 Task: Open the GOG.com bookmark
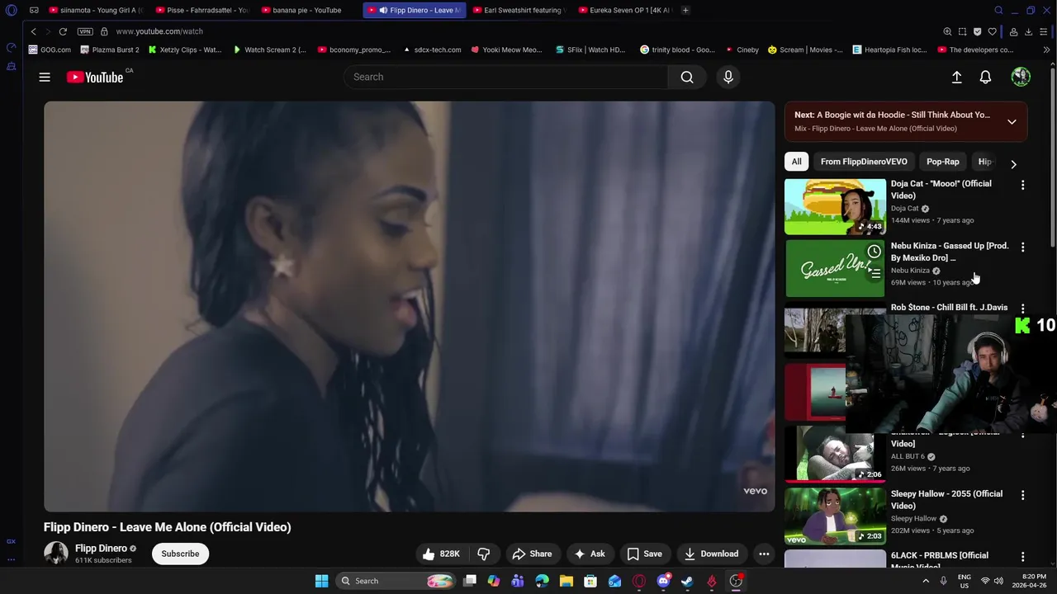50,49
